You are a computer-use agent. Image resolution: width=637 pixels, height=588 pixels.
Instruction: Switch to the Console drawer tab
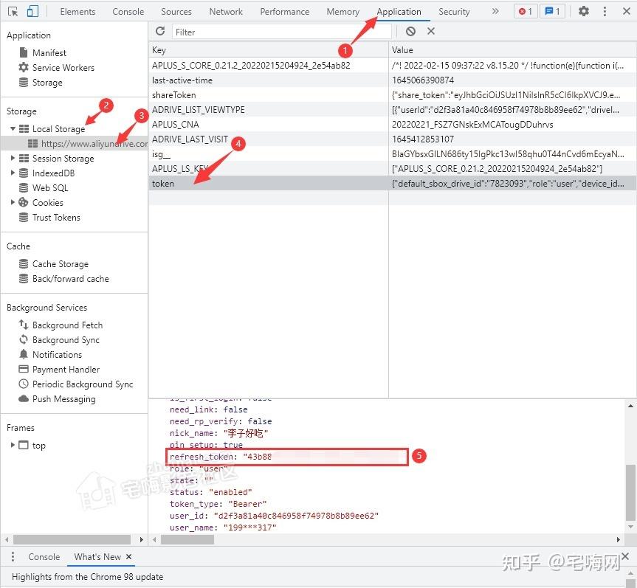(x=44, y=557)
